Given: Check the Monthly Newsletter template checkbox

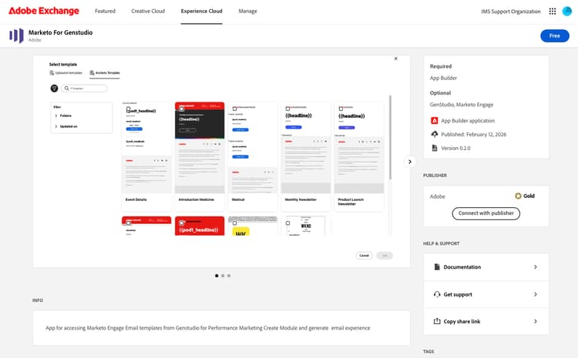Looking at the screenshot, I should coord(287,109).
